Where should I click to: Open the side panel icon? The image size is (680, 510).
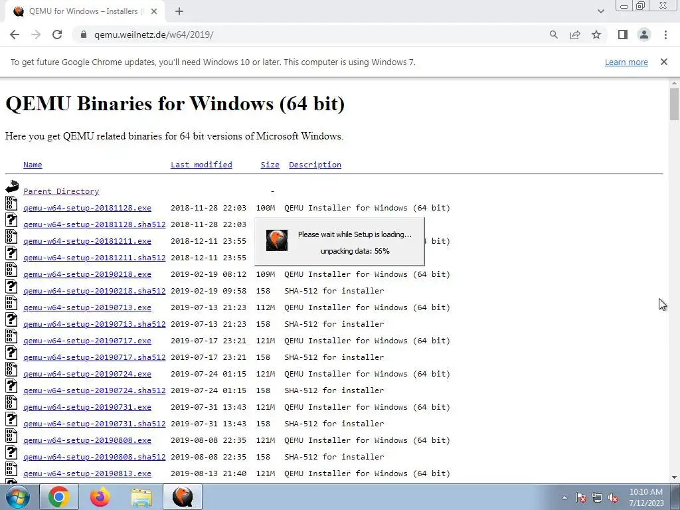pos(623,35)
